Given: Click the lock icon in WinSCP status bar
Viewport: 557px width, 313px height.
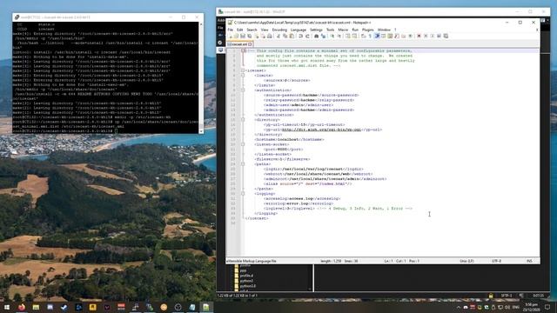Looking at the screenshot, I should coord(491,296).
